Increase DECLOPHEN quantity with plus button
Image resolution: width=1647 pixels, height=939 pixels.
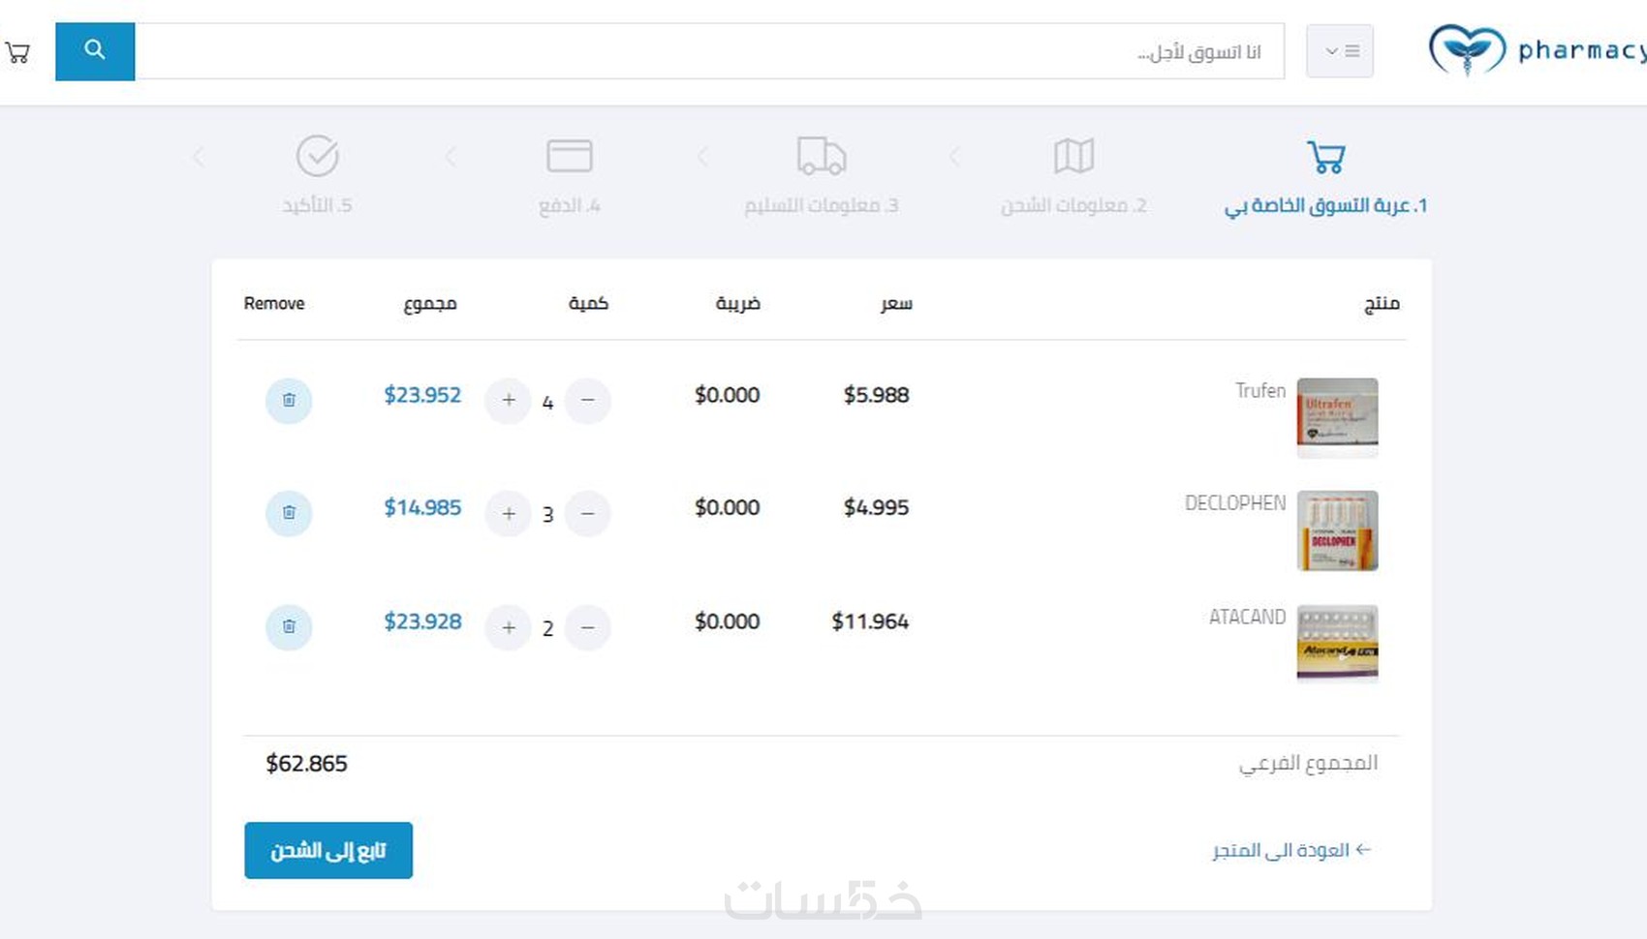tap(509, 513)
